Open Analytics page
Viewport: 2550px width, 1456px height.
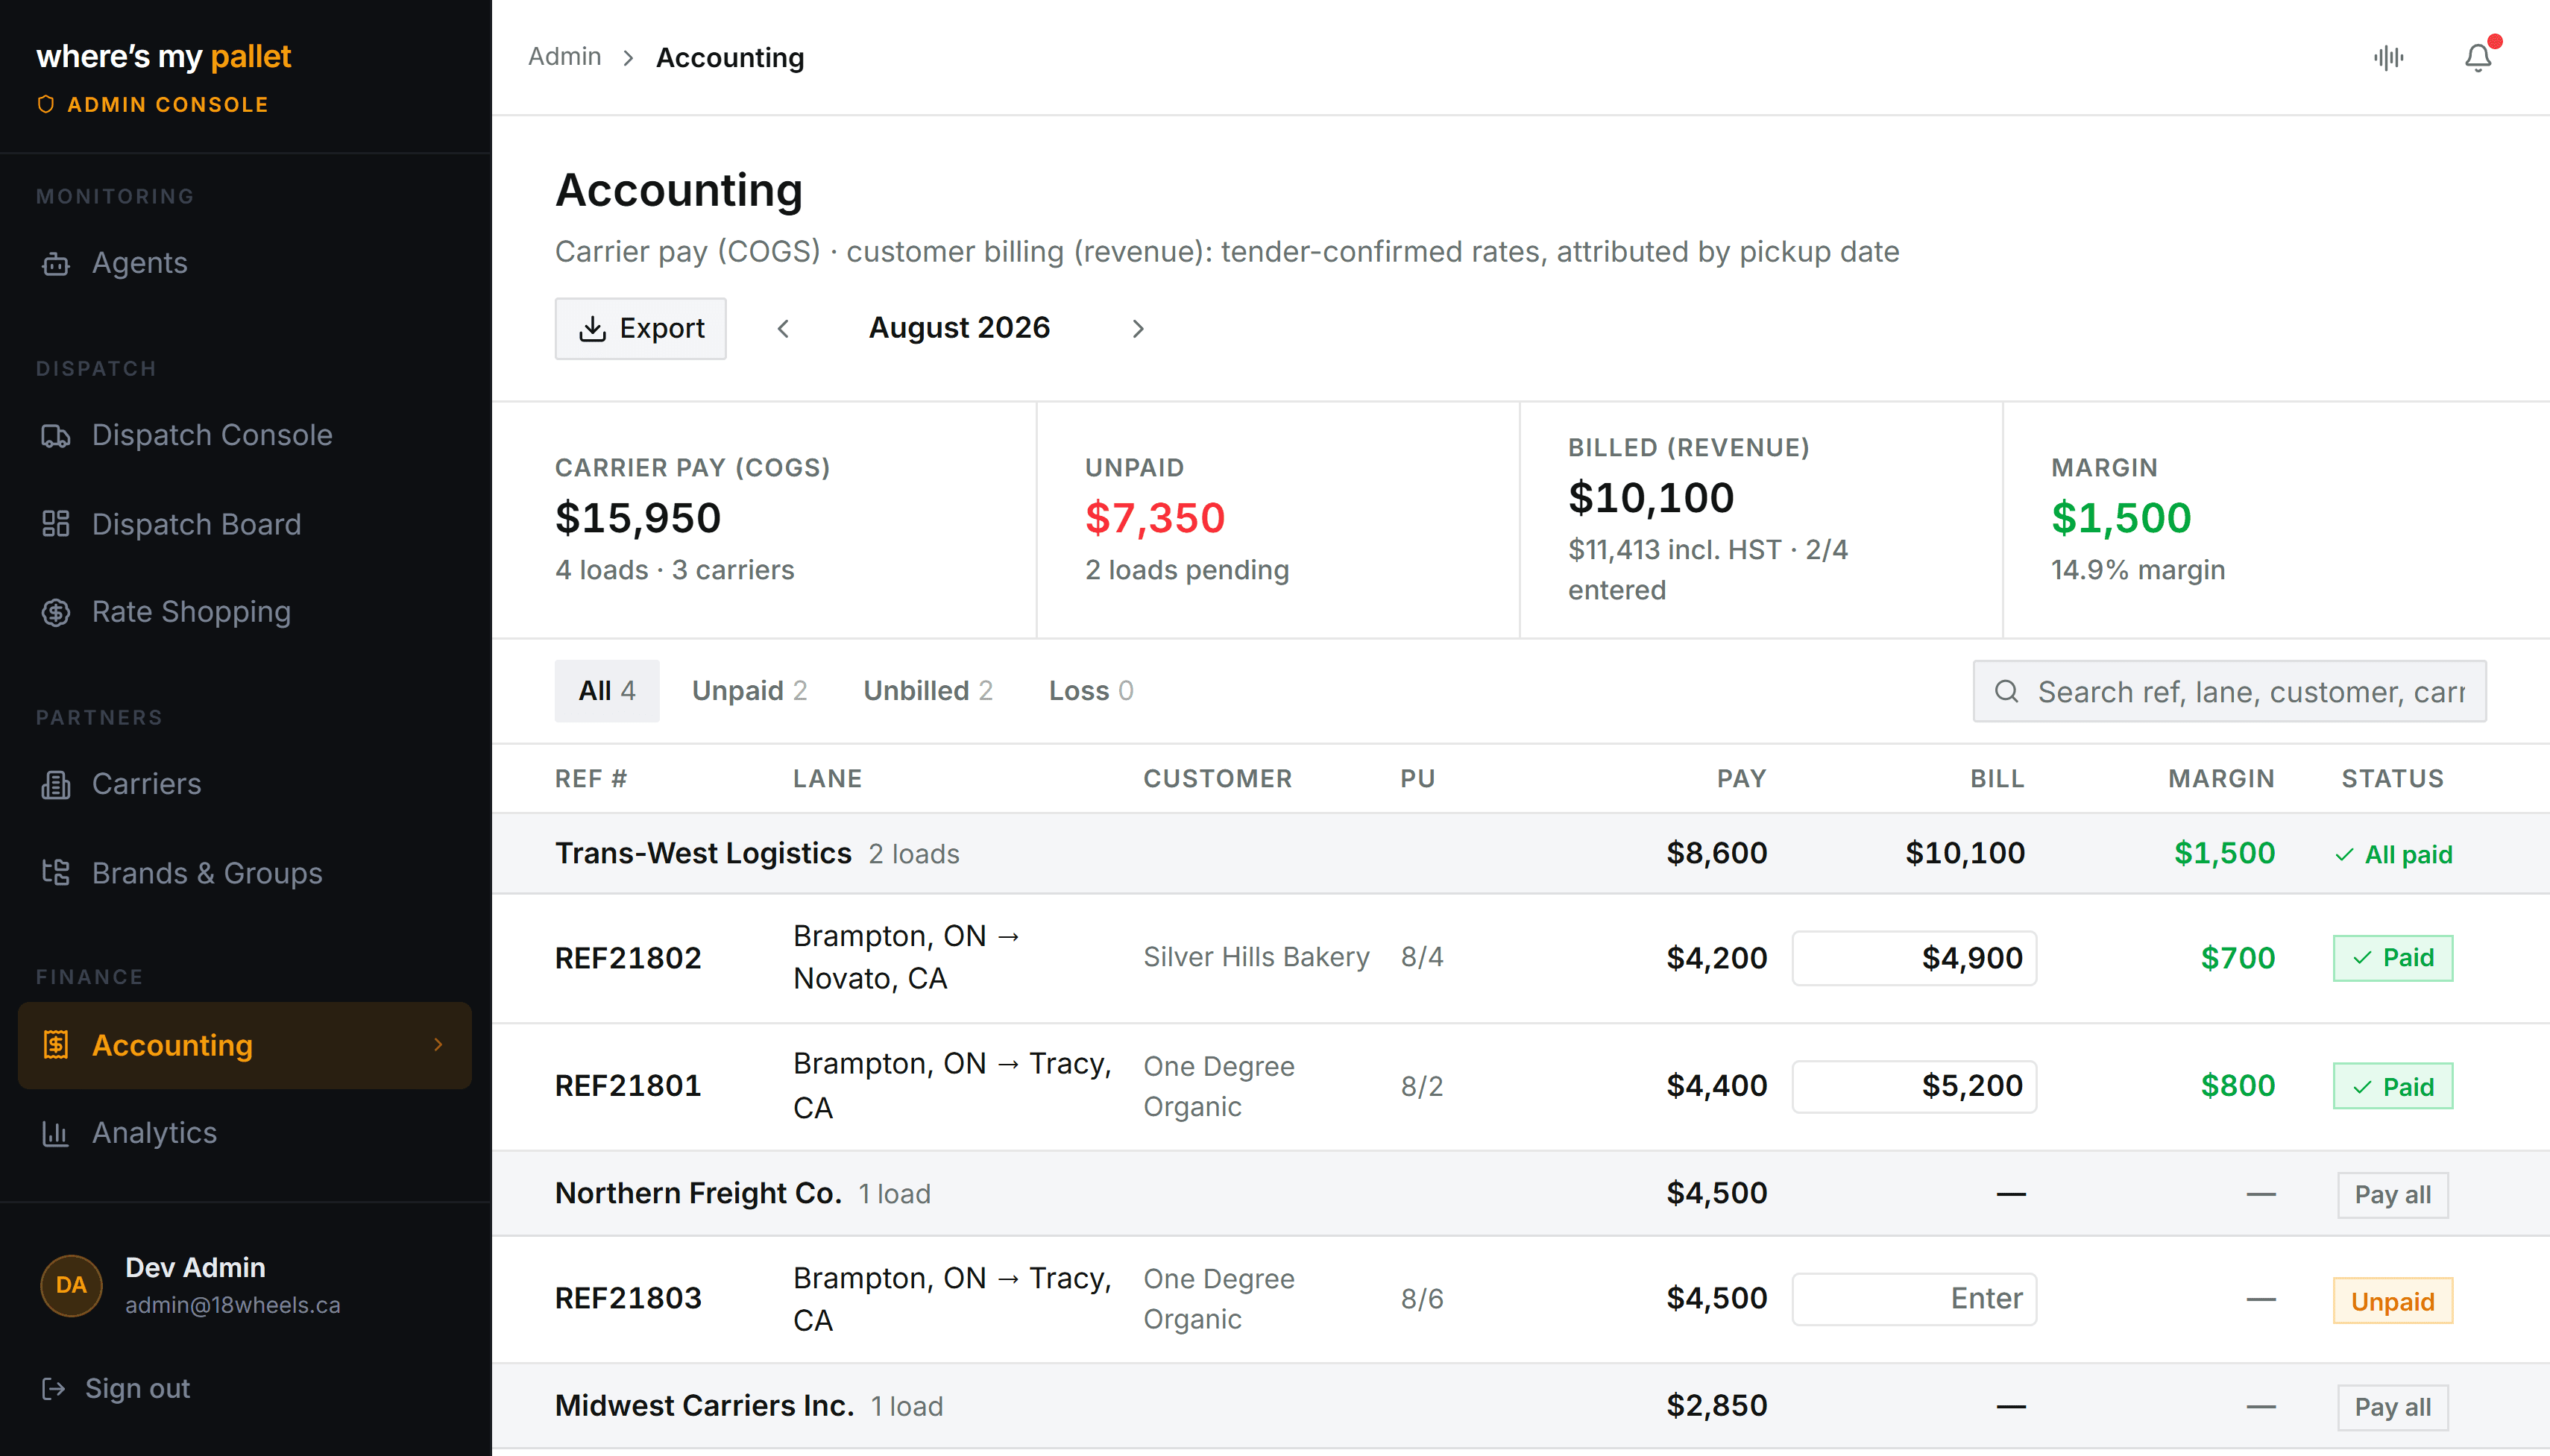(245, 1133)
